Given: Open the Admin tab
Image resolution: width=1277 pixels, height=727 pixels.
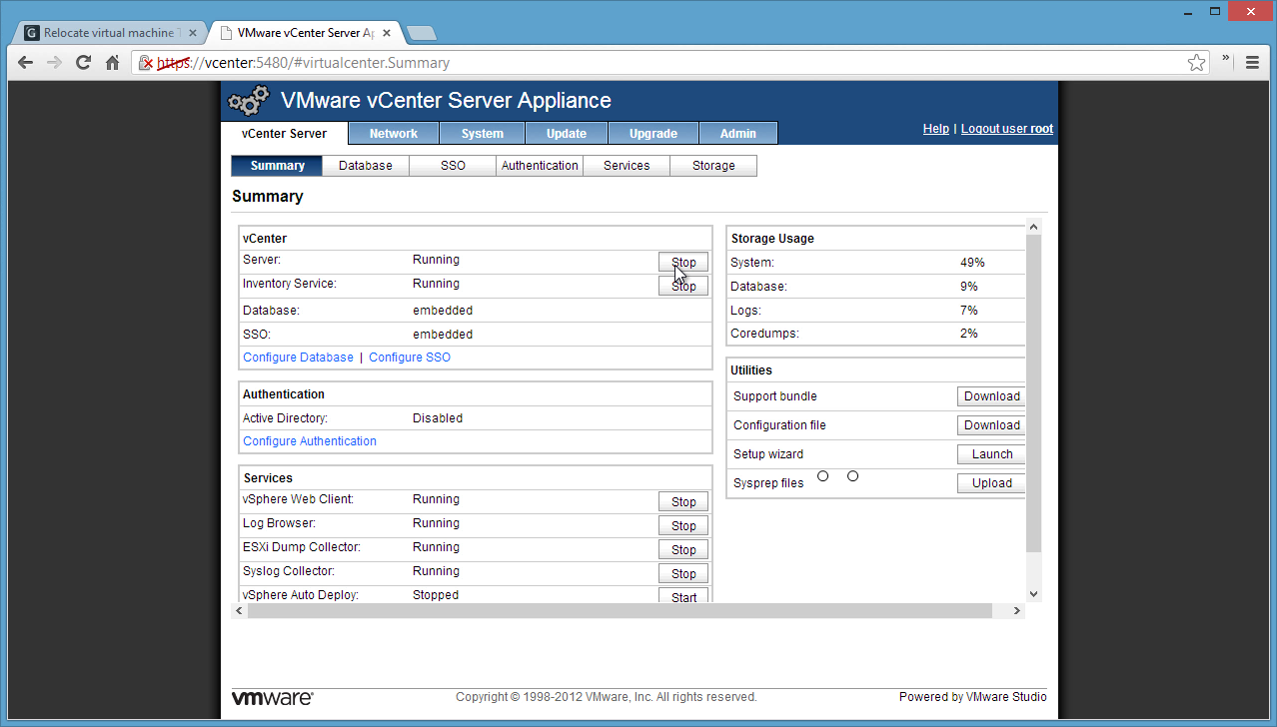Looking at the screenshot, I should (x=738, y=133).
